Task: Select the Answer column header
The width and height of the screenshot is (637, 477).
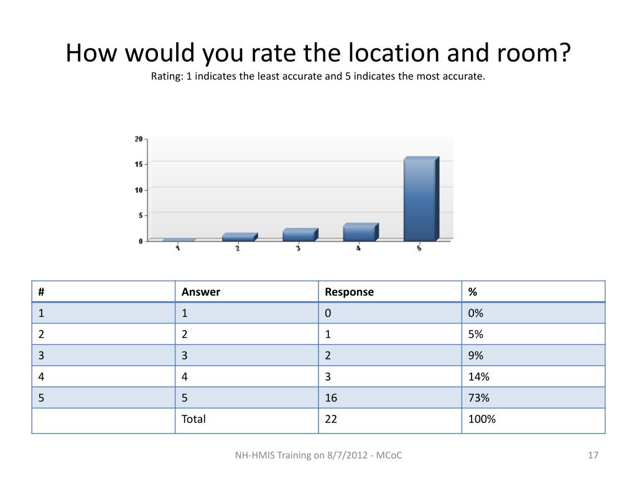Action: [x=246, y=292]
